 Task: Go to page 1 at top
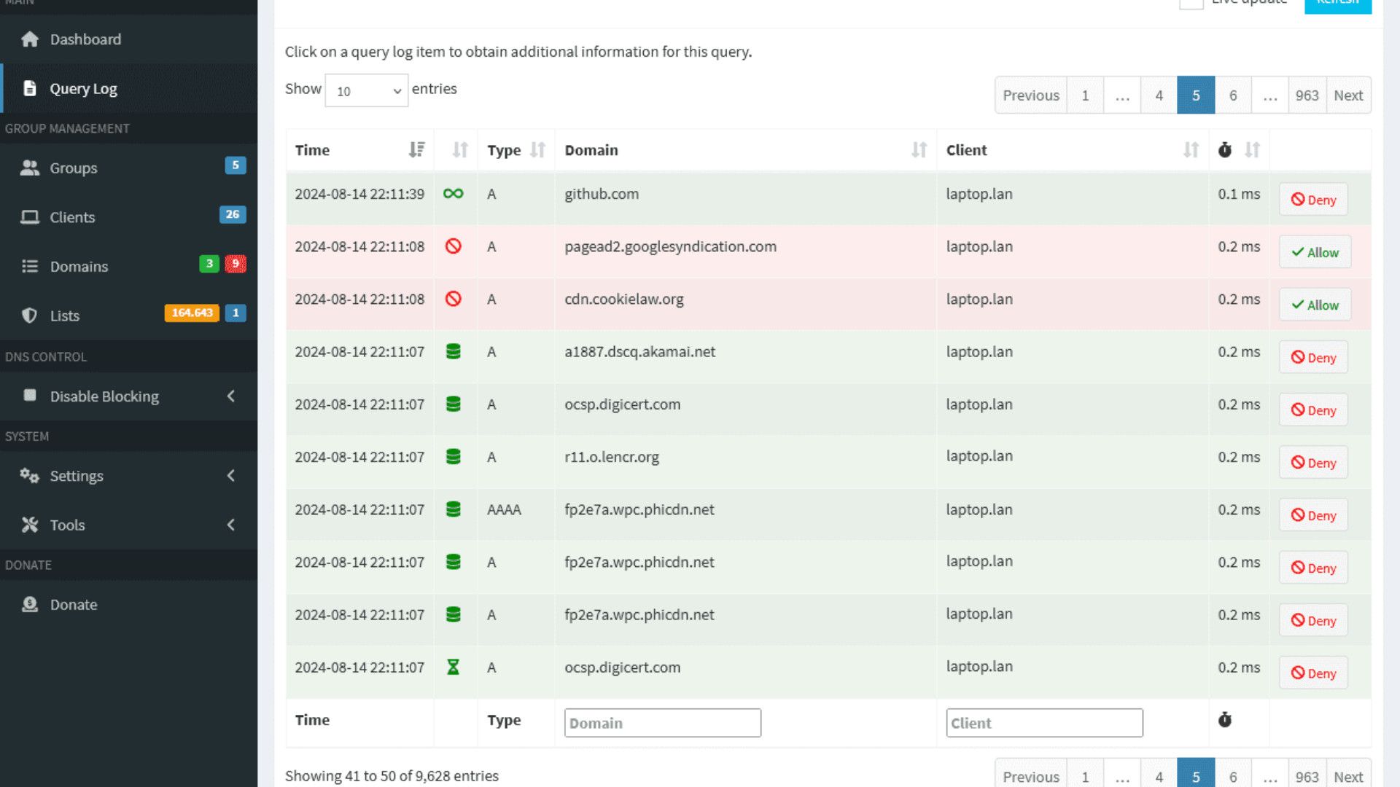tap(1085, 95)
